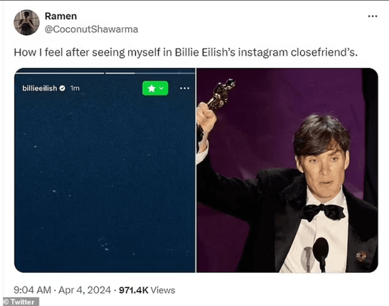389x306 pixels.
Task: Open the billieeilish story username
Action: [40, 88]
